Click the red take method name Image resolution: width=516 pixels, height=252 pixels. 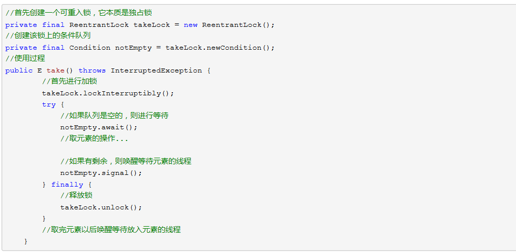pyautogui.click(x=55, y=70)
